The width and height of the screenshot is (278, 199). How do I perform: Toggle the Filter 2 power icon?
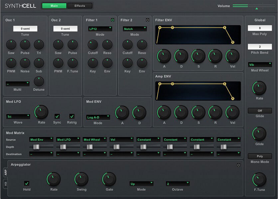147,20
